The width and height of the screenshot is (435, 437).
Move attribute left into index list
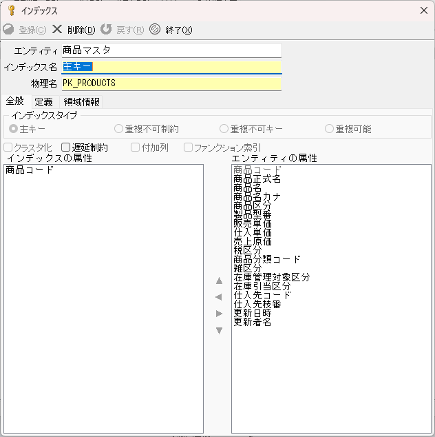click(x=219, y=297)
